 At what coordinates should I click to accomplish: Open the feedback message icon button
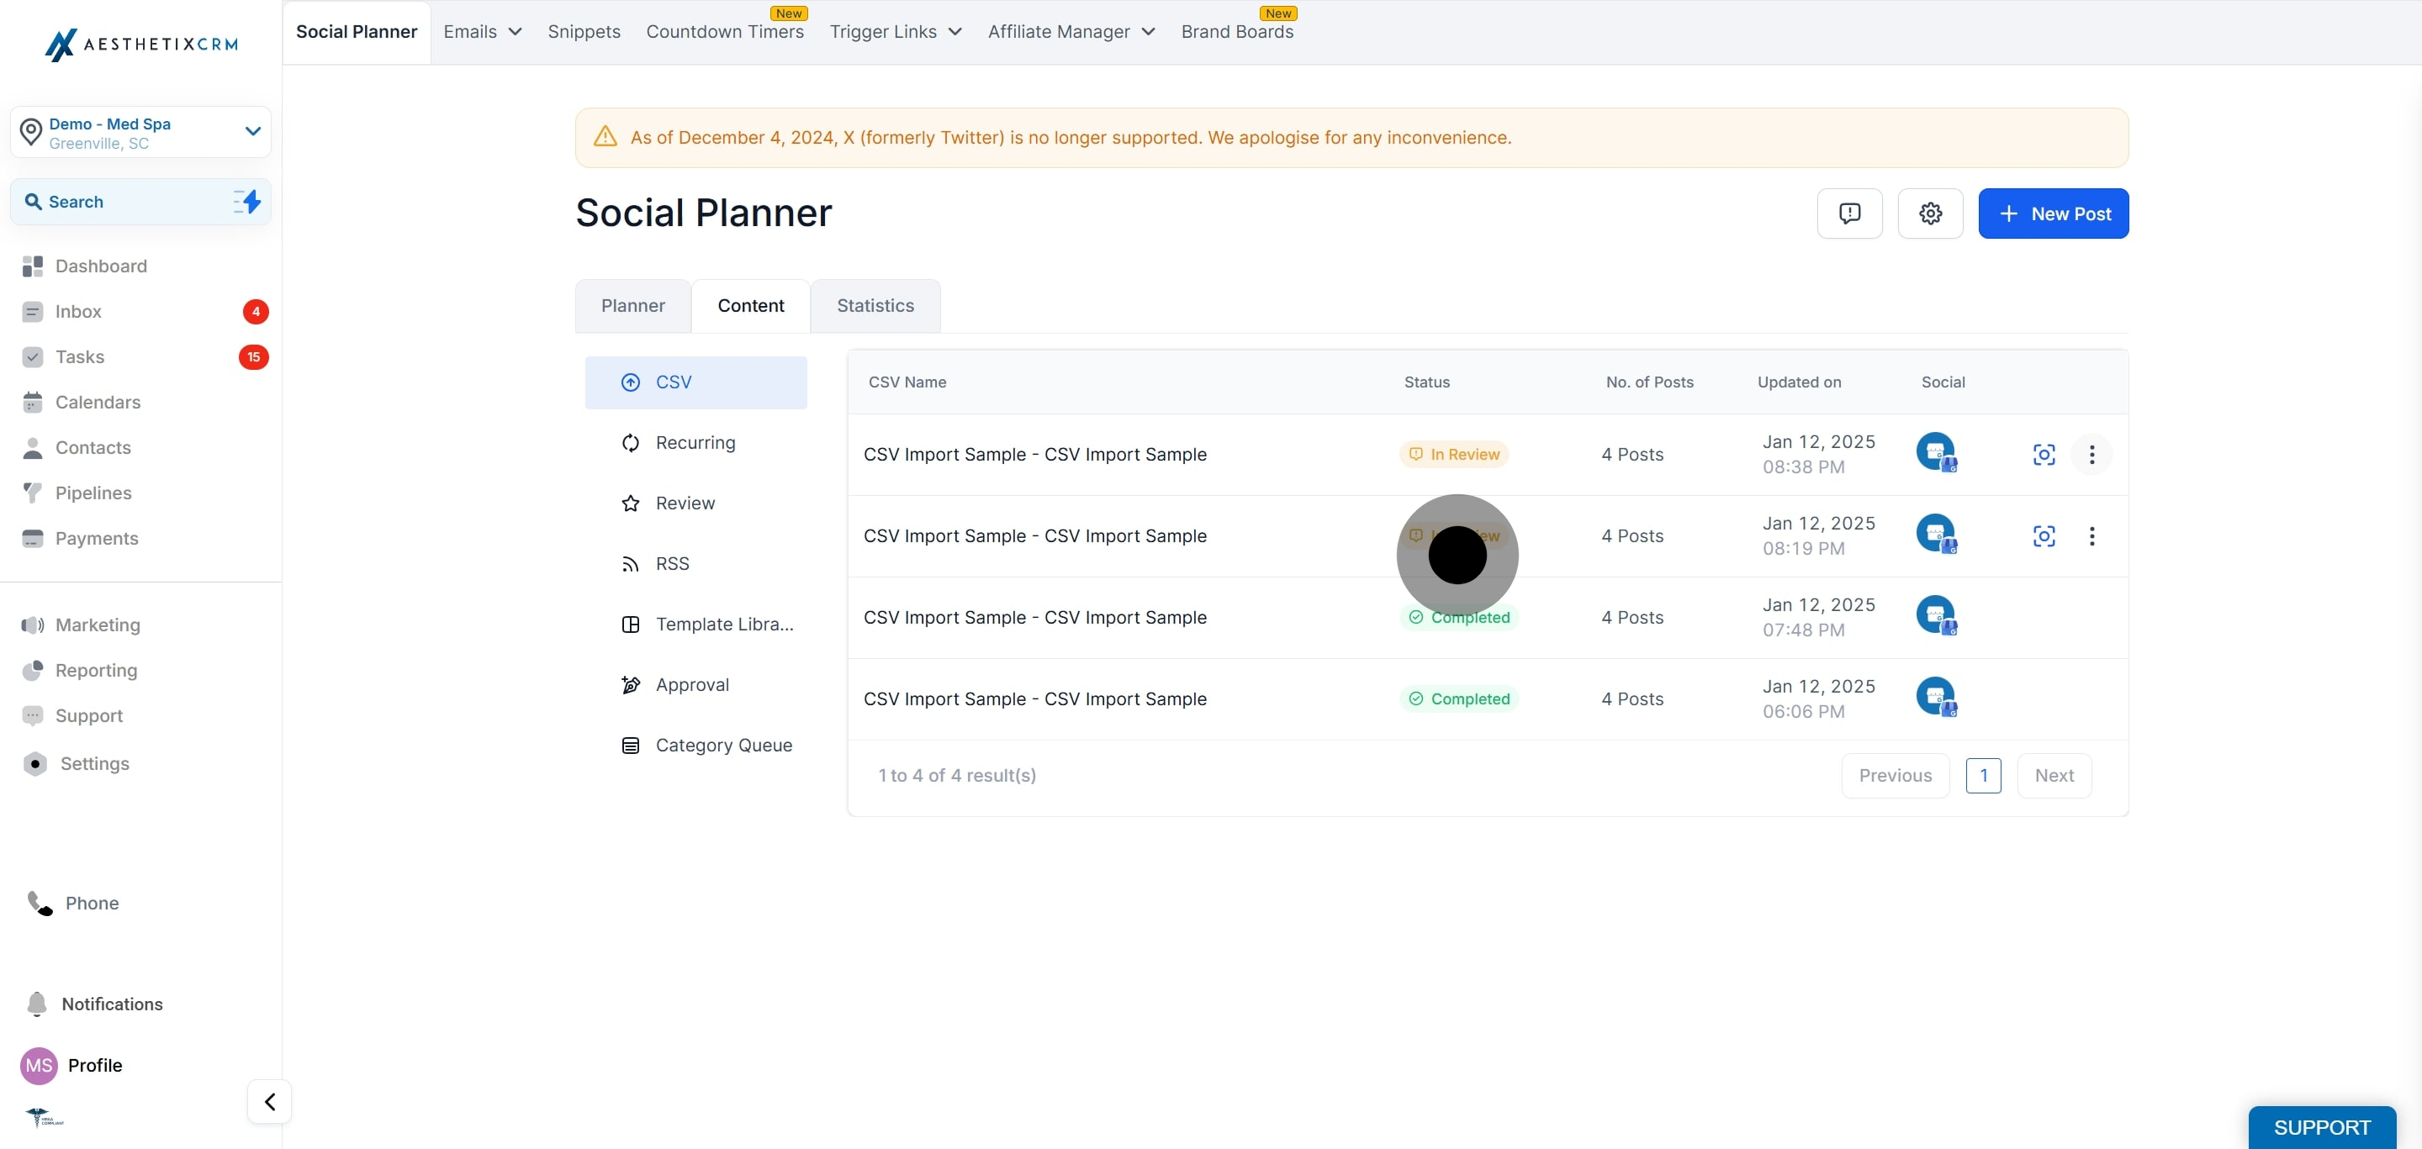click(x=1848, y=213)
